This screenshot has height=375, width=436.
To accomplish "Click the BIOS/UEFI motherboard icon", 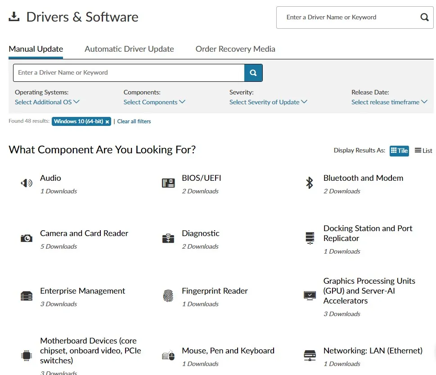I will tap(168, 183).
